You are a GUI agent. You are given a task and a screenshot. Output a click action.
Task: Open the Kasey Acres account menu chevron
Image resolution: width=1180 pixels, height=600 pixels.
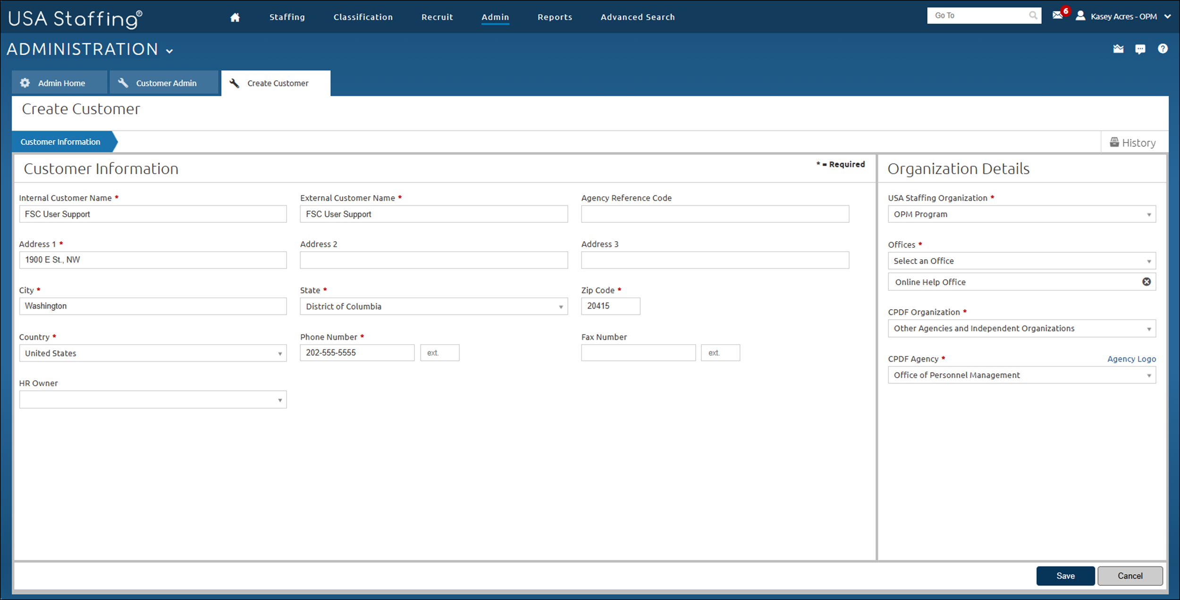click(x=1167, y=17)
